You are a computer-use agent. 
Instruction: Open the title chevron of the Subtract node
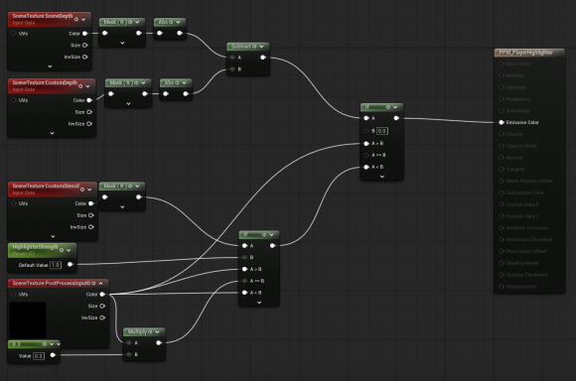click(261, 47)
